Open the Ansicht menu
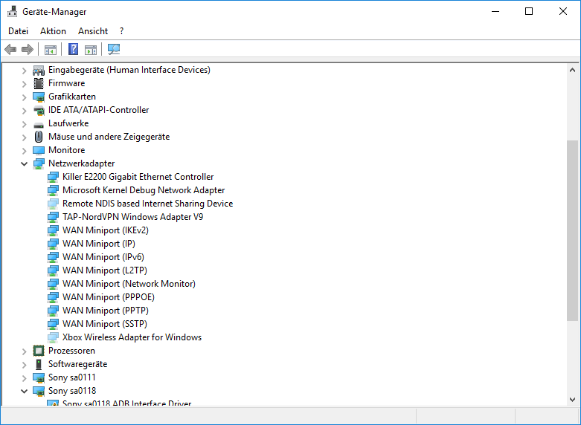581x425 pixels. click(x=93, y=31)
